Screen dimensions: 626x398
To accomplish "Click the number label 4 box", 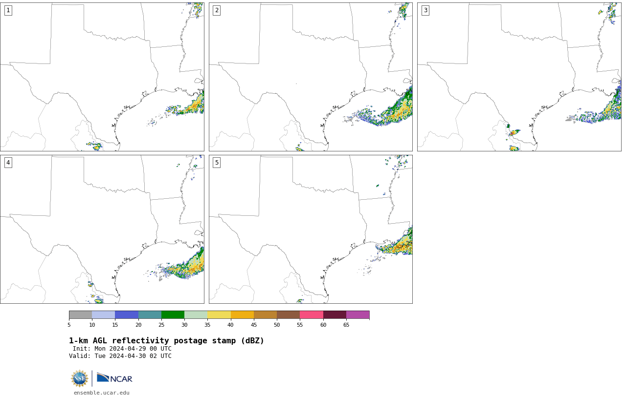I will click(8, 163).
